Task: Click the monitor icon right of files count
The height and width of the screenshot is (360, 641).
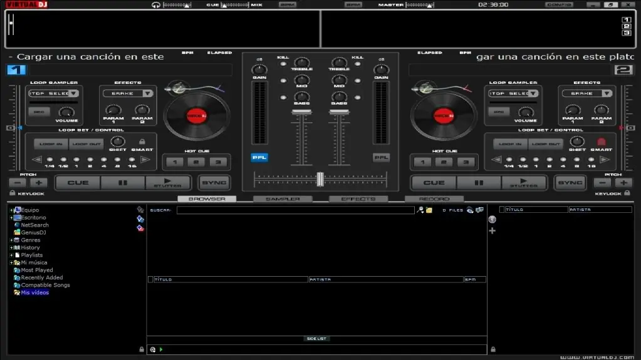Action: (479, 210)
